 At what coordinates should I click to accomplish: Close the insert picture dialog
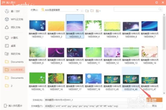163,2
